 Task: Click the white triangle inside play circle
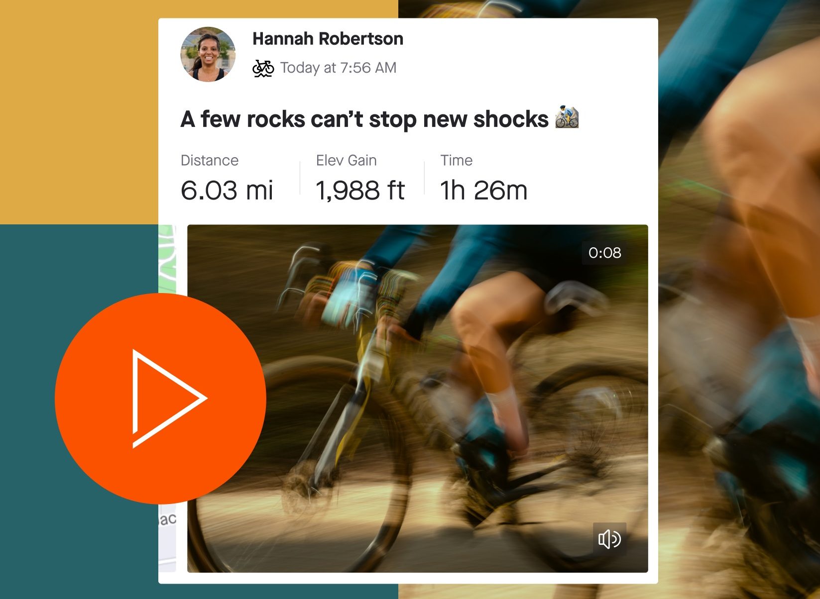click(167, 399)
